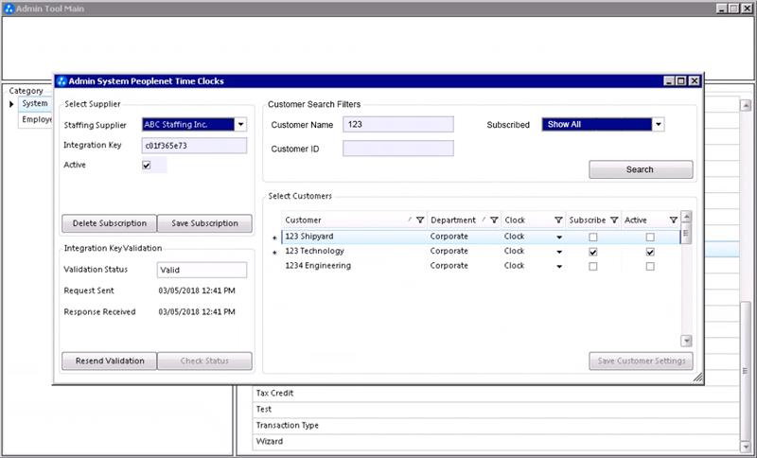This screenshot has width=757, height=458.
Task: Select Tax Credit in main window list
Action: coord(495,393)
